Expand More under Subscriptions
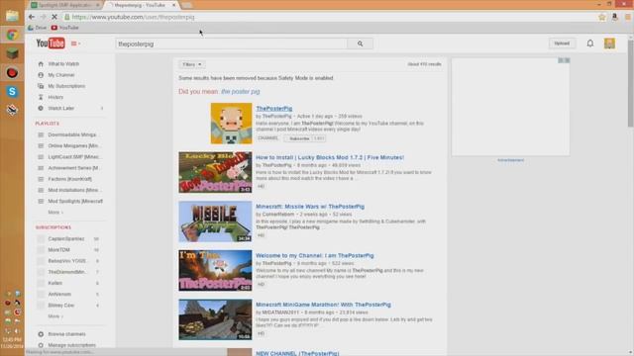This screenshot has width=634, height=356. [x=55, y=316]
